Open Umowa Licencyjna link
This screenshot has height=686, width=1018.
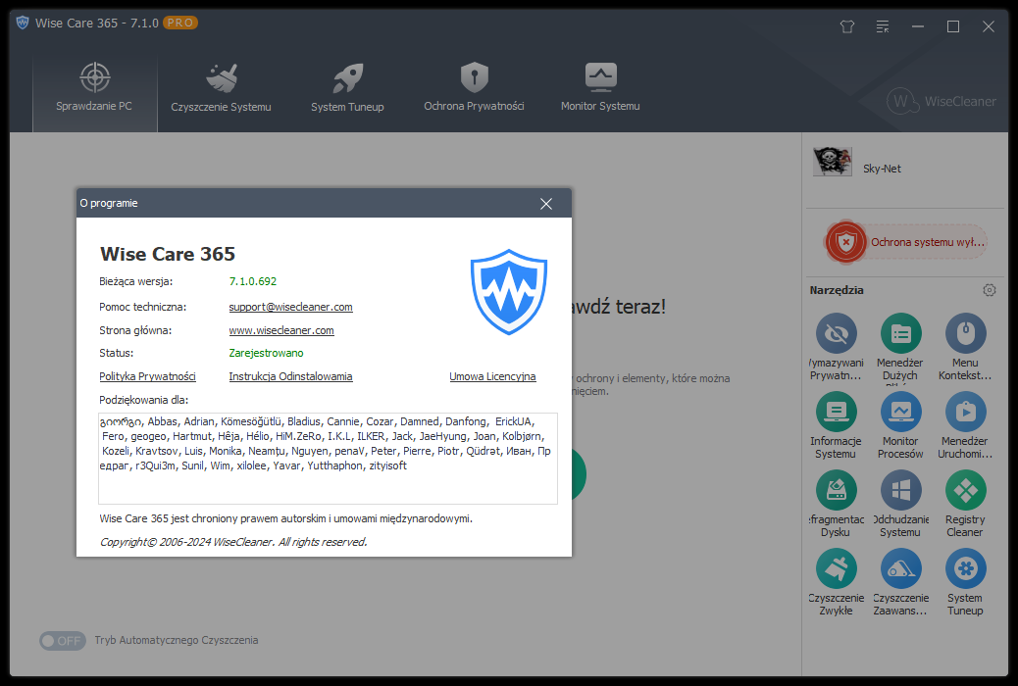pyautogui.click(x=492, y=376)
